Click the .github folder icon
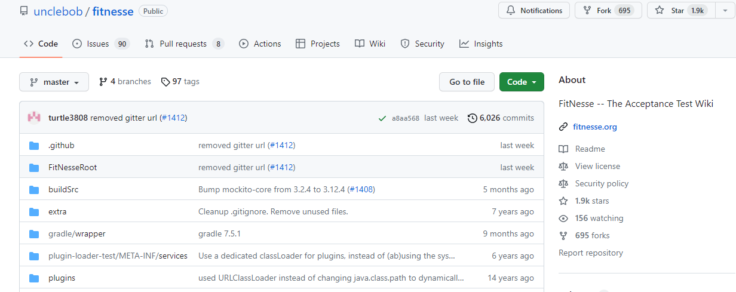 click(34, 145)
